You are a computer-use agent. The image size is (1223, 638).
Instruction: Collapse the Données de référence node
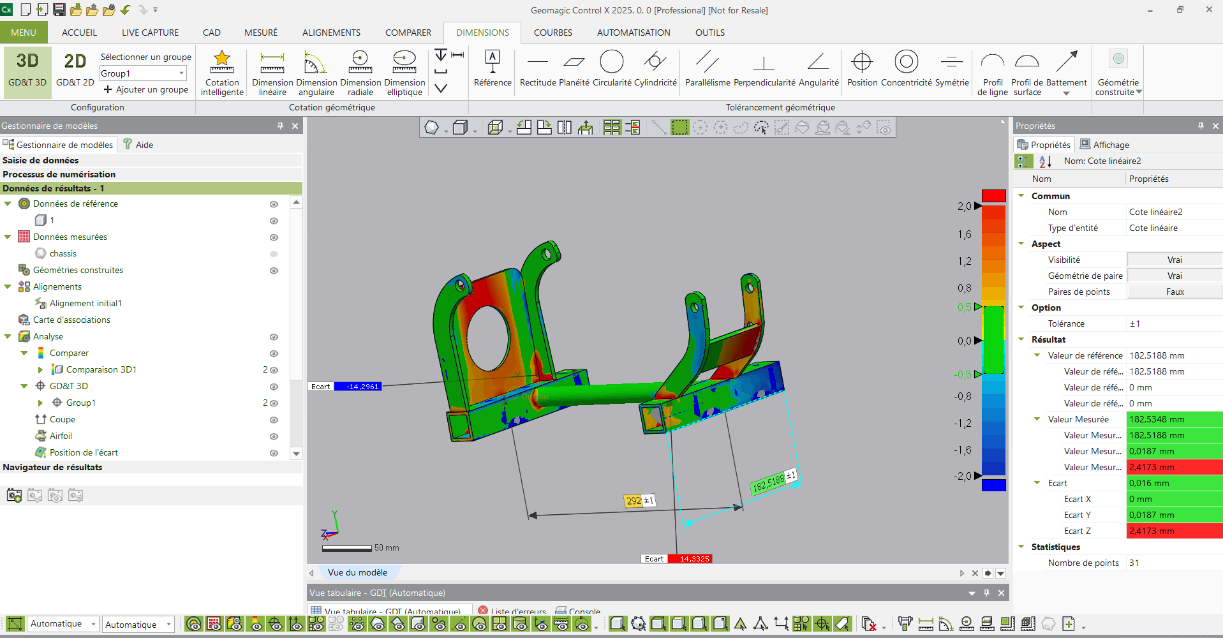click(8, 204)
